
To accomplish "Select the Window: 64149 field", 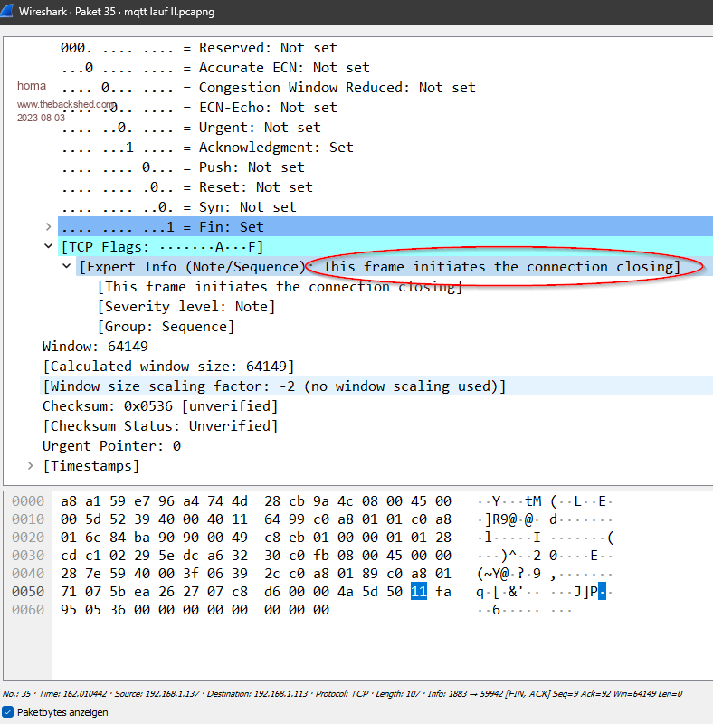I will point(95,347).
